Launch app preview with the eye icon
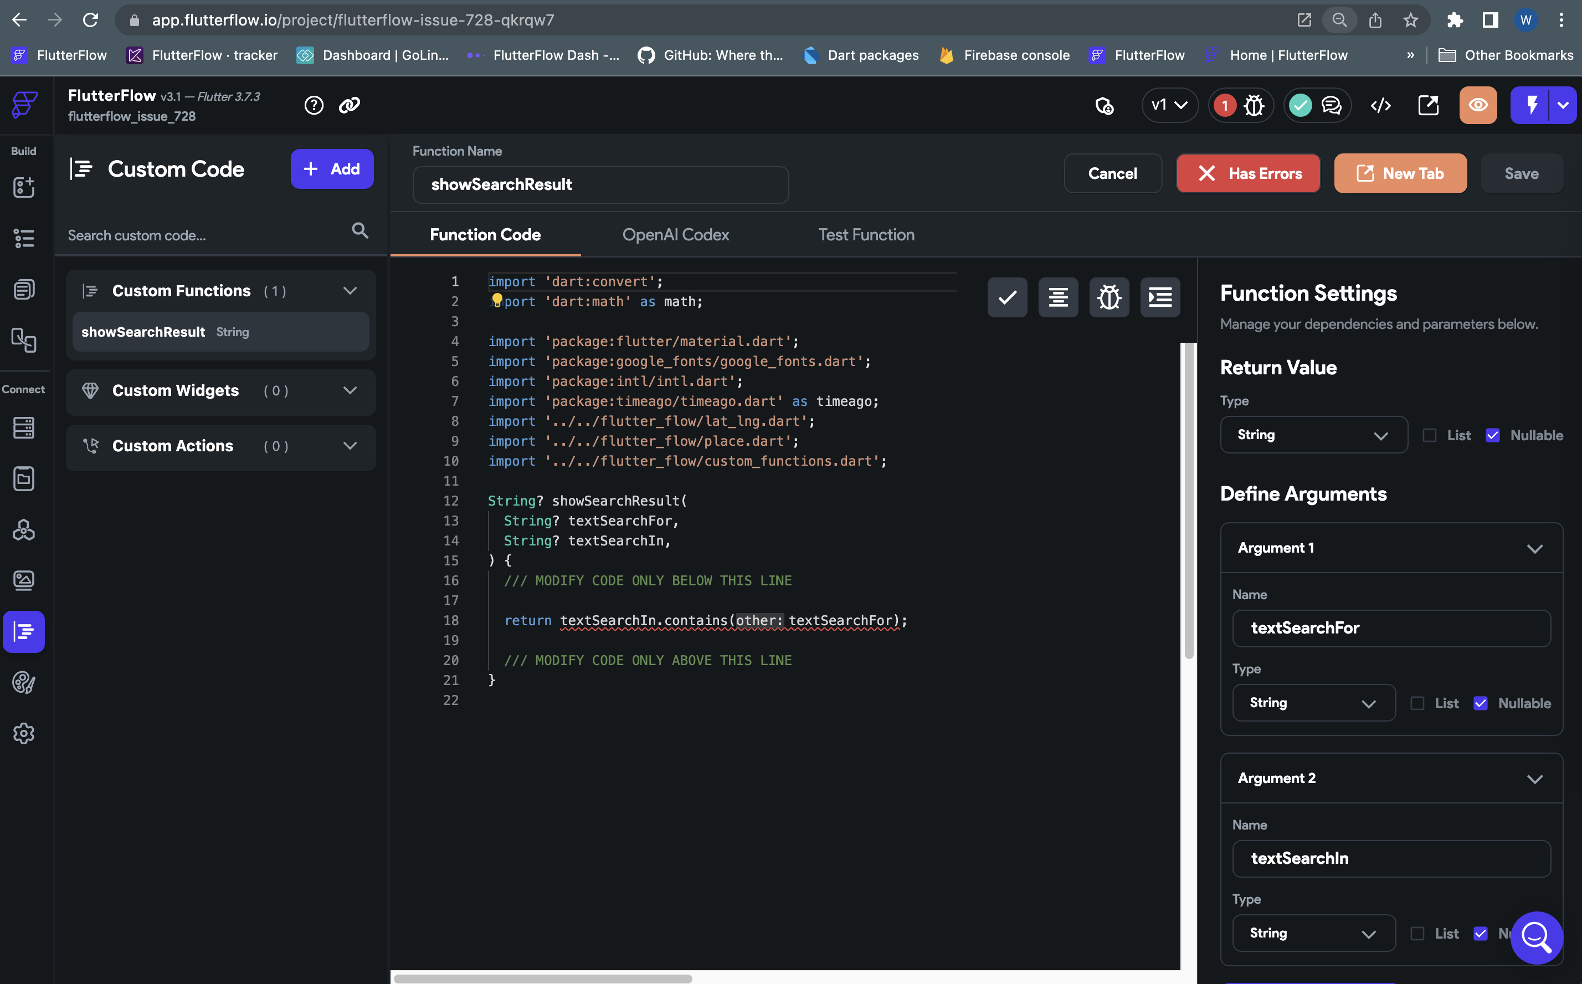The width and height of the screenshot is (1582, 984). 1478,105
